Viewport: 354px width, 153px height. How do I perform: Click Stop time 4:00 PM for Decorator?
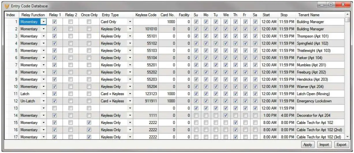pos(286,115)
